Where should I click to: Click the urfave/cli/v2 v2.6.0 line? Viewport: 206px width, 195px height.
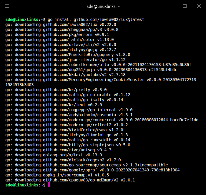(61, 45)
